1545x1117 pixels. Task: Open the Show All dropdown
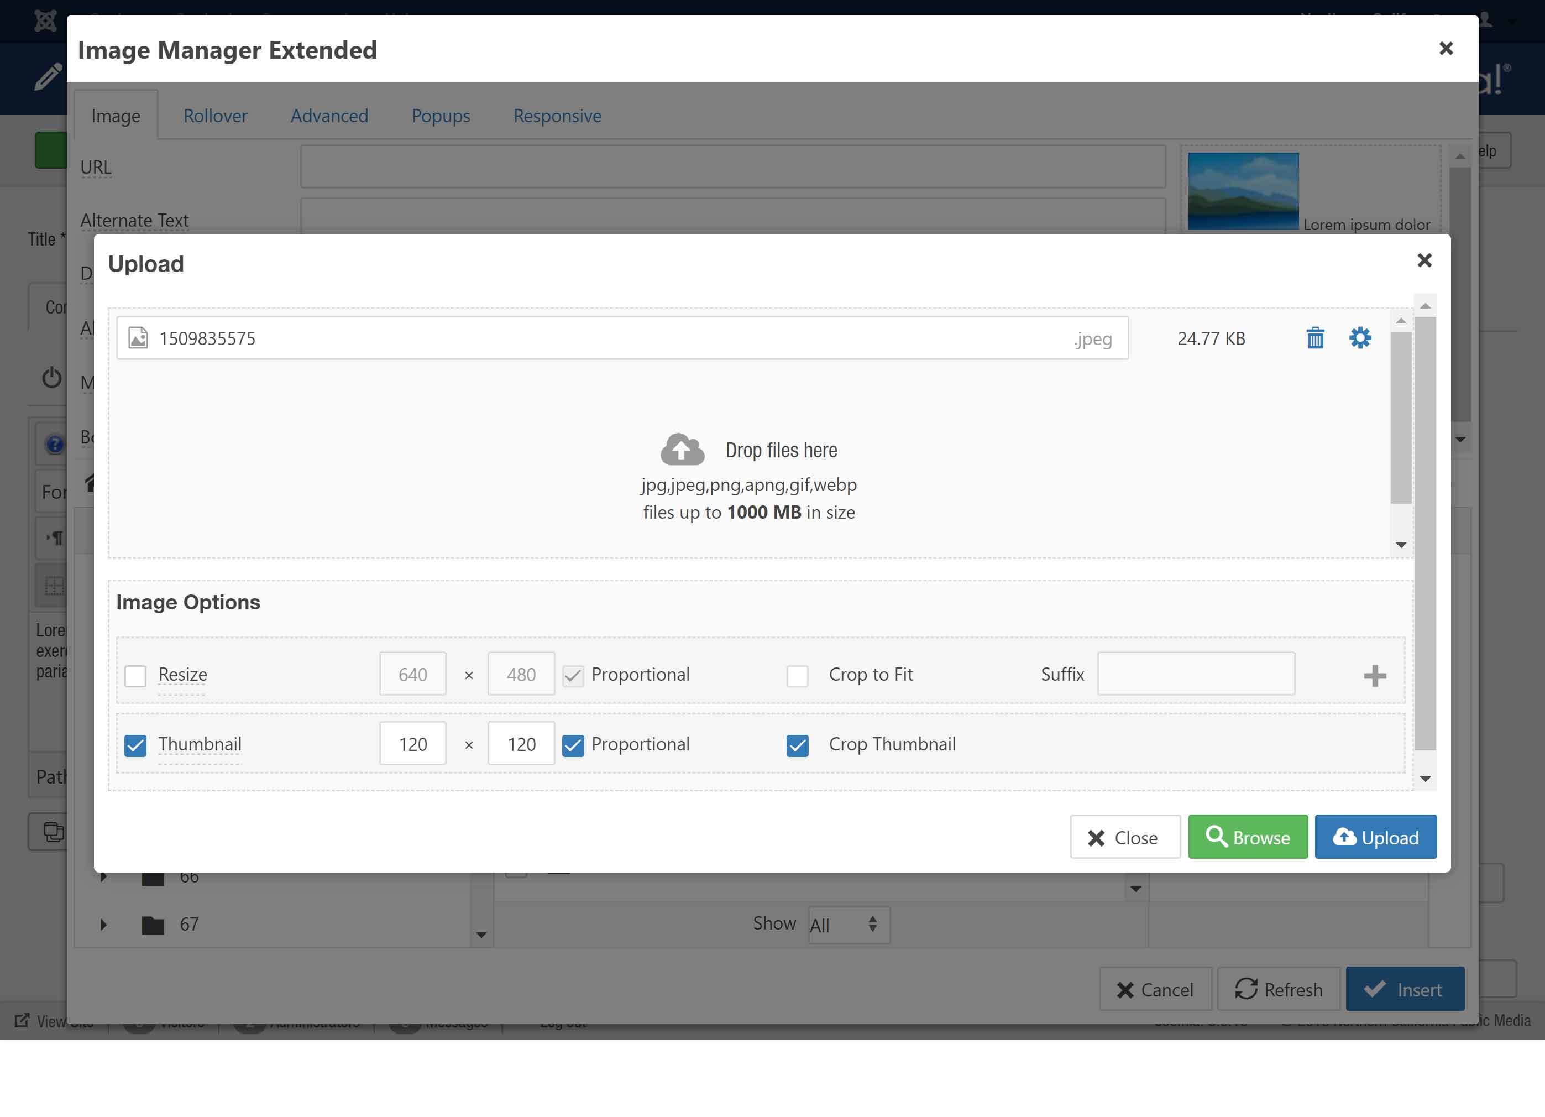point(848,925)
